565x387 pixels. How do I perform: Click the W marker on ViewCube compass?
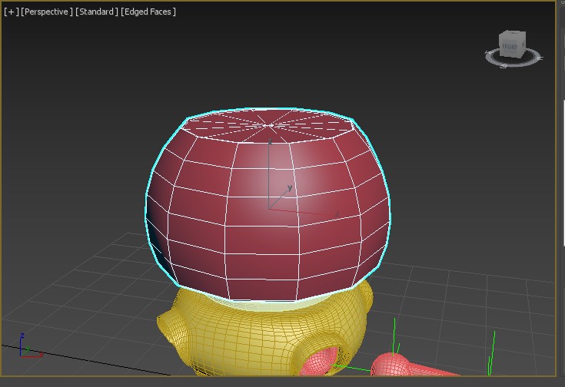[488, 53]
